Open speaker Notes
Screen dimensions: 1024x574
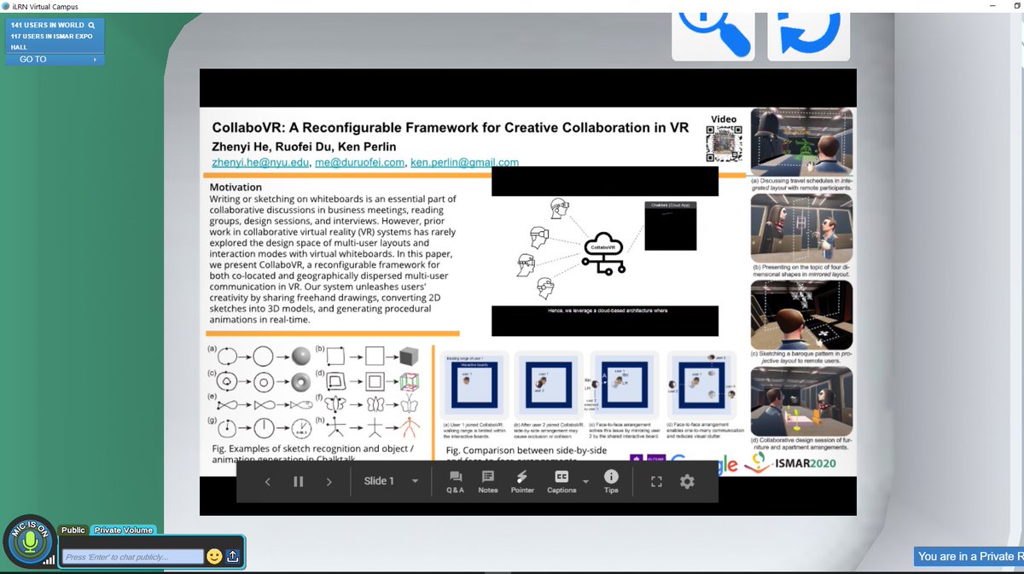tap(488, 482)
